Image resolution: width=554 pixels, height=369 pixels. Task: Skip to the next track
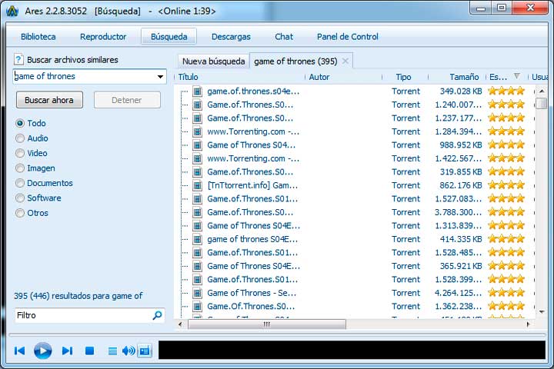coord(67,351)
